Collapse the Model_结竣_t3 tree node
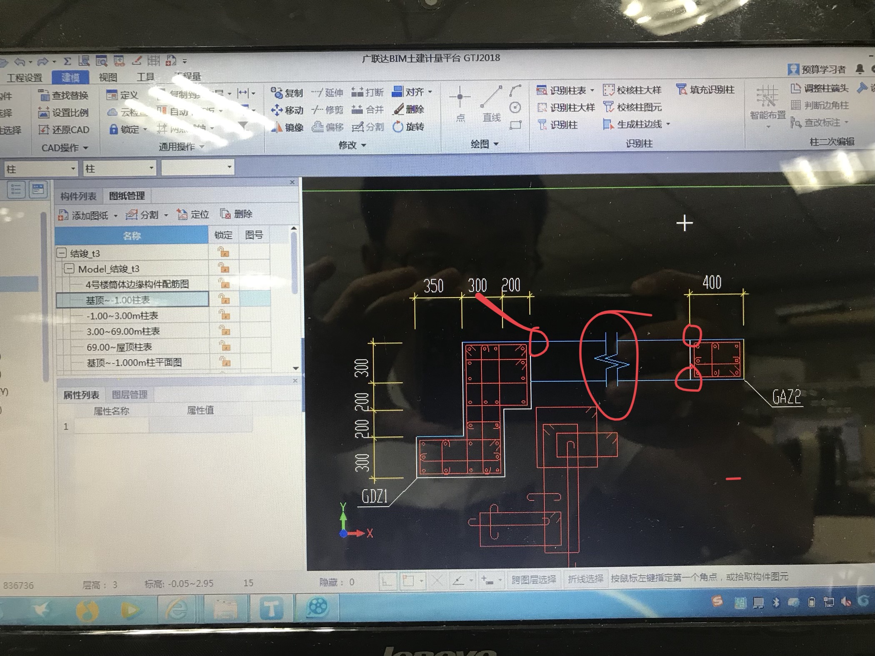Viewport: 875px width, 656px height. click(x=70, y=268)
